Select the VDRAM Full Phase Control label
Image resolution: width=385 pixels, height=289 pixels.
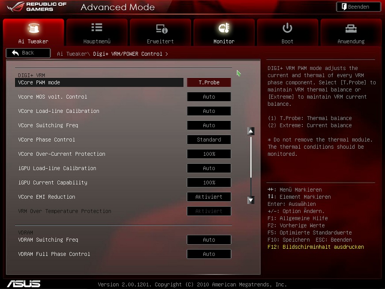(54, 254)
